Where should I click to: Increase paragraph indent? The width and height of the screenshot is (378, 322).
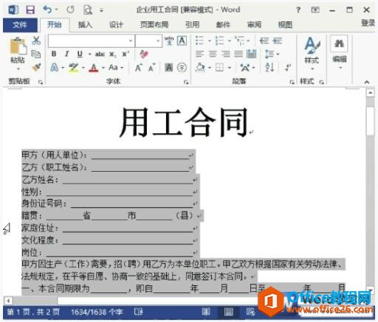278,41
